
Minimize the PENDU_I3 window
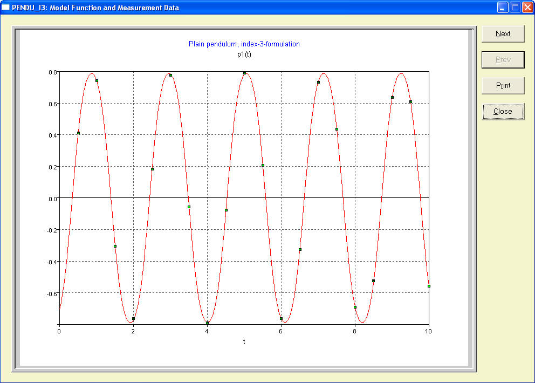tap(503, 8)
